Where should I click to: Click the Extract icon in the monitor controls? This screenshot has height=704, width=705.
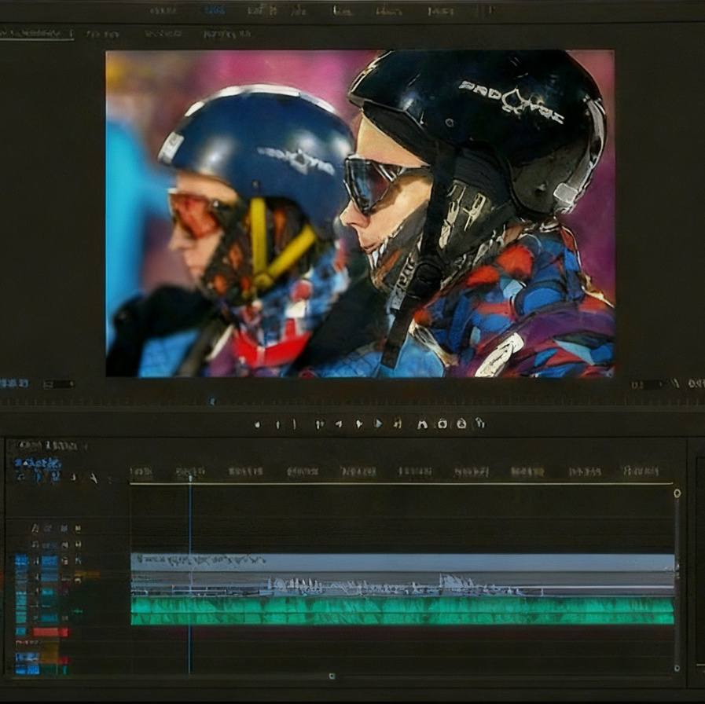[x=442, y=424]
